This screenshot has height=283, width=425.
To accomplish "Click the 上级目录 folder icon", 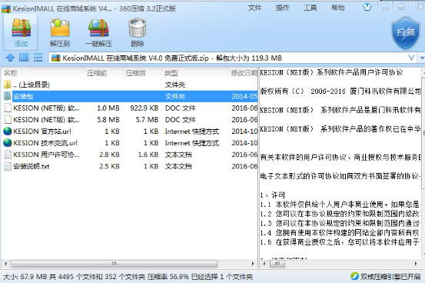I will (x=8, y=85).
